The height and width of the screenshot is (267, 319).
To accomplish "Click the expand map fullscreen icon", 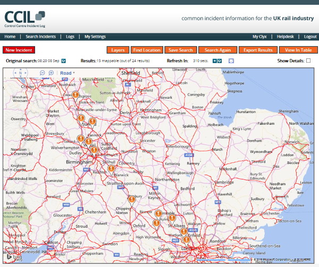I will (231, 61).
